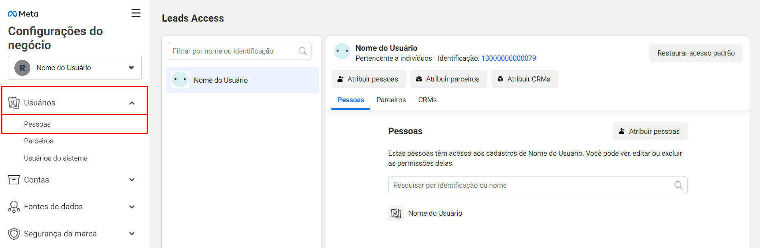Click the person icon beside Nome do Usuário
This screenshot has width=760, height=248.
click(396, 213)
